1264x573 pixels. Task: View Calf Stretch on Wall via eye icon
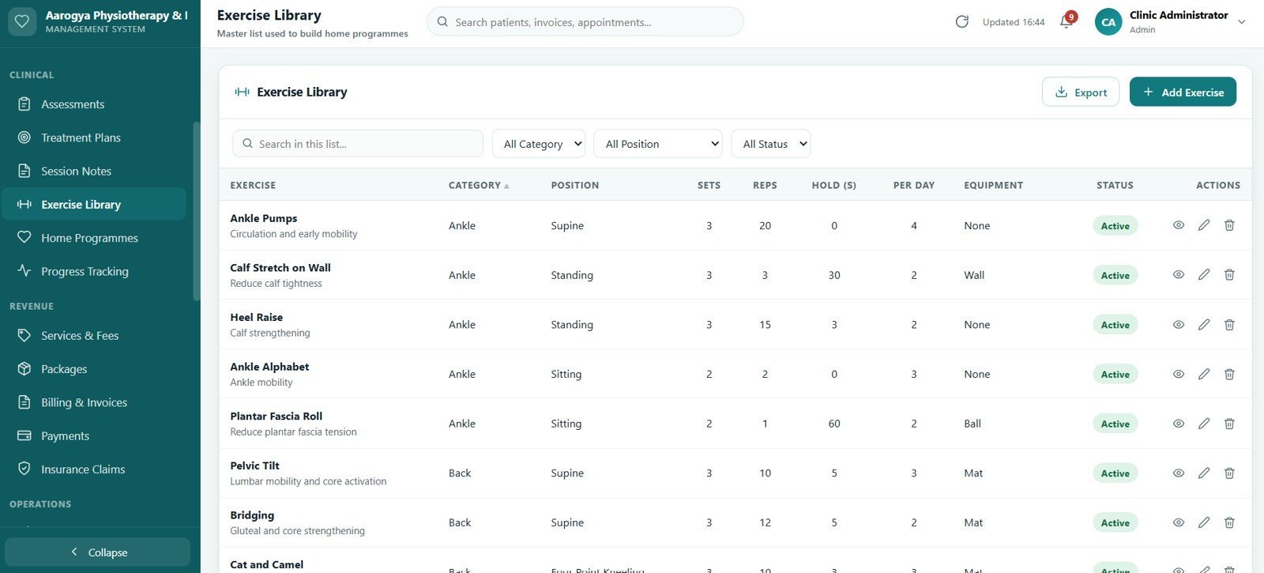coord(1179,275)
